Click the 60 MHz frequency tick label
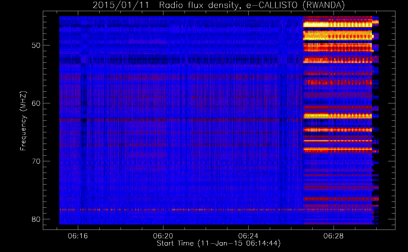 tap(36, 103)
